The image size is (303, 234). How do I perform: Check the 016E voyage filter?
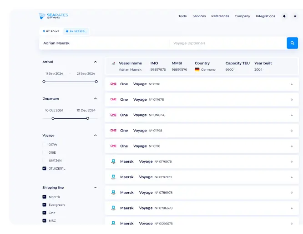tap(44, 152)
